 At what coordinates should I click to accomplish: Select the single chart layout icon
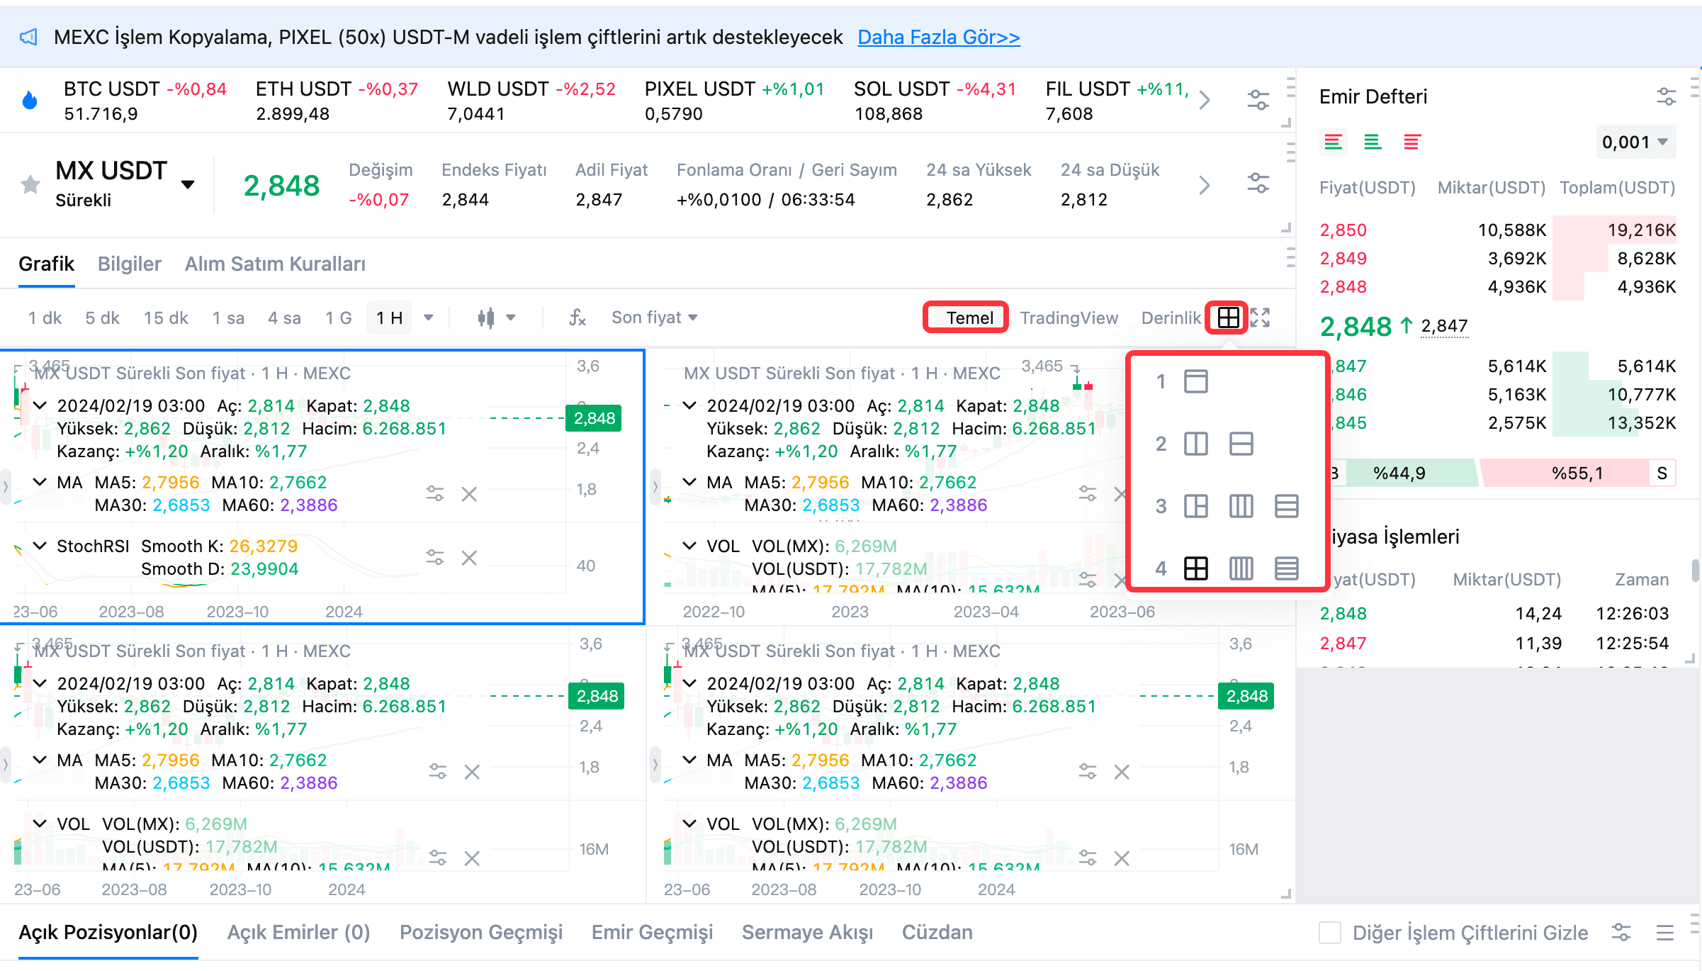(1195, 382)
